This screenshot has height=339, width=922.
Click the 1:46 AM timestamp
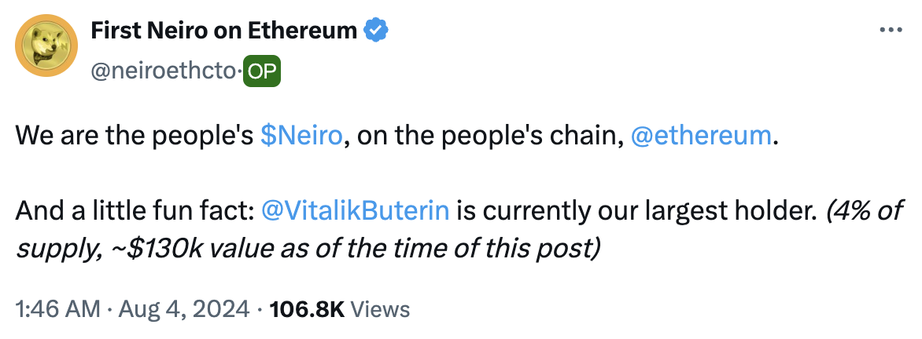coord(58,309)
